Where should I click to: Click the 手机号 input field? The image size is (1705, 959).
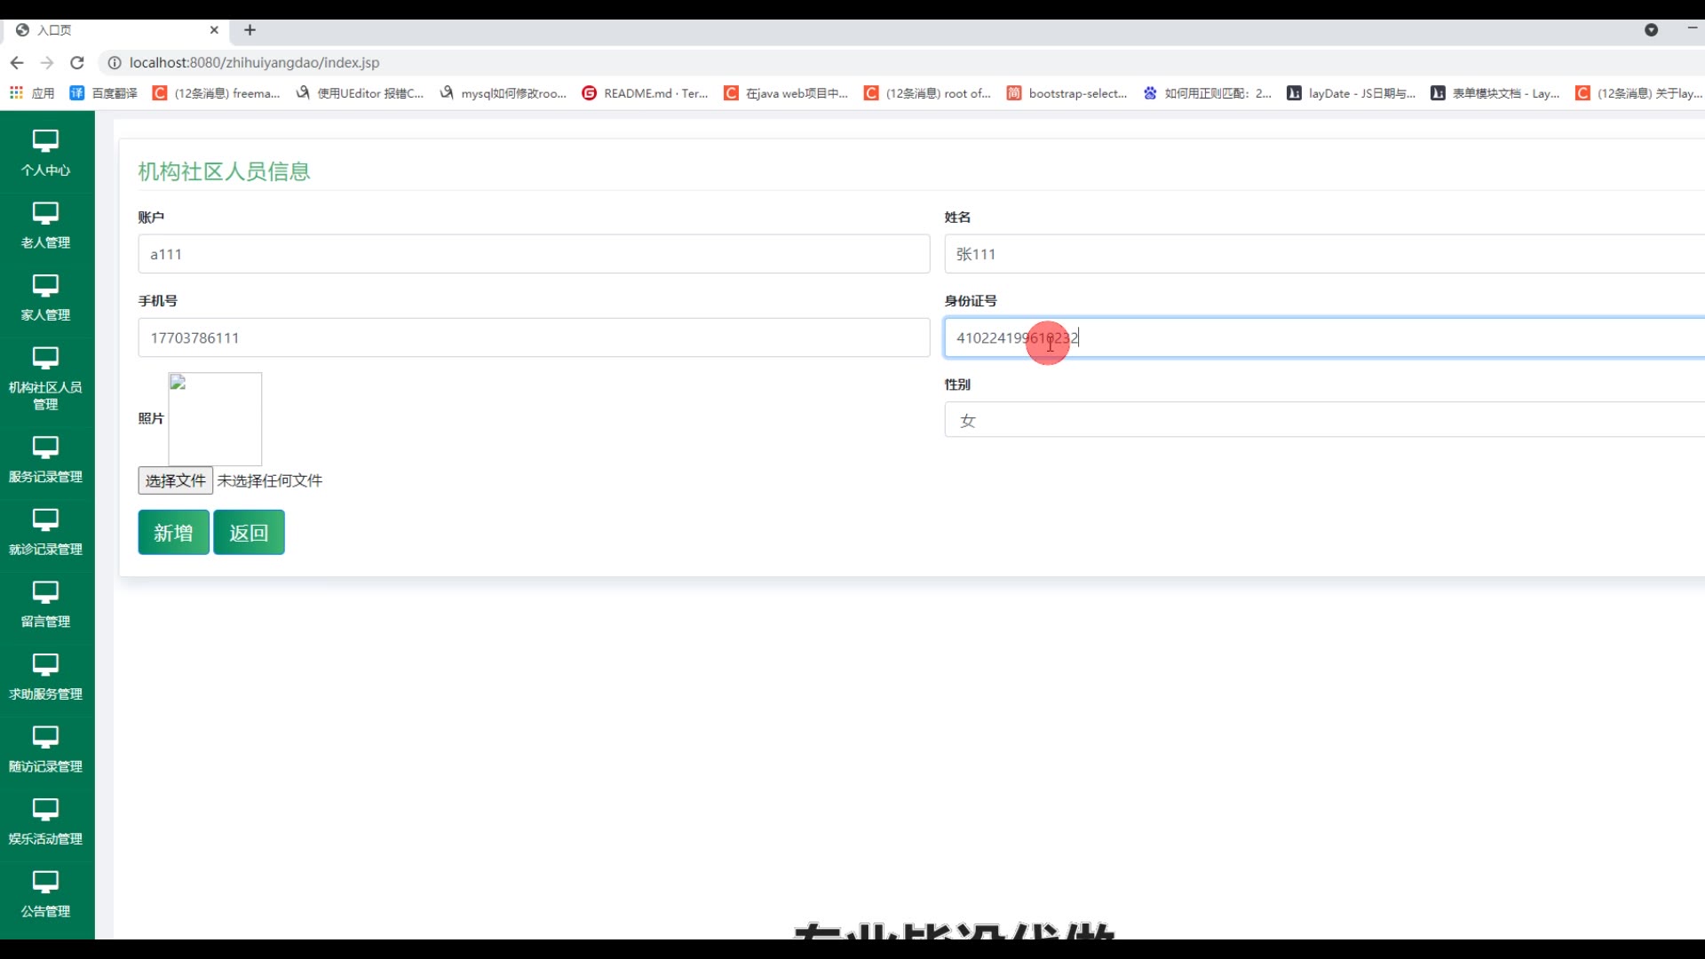pos(533,337)
